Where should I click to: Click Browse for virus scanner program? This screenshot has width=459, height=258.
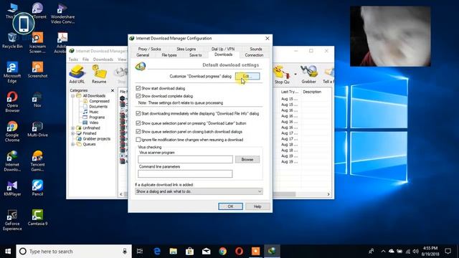click(x=247, y=159)
